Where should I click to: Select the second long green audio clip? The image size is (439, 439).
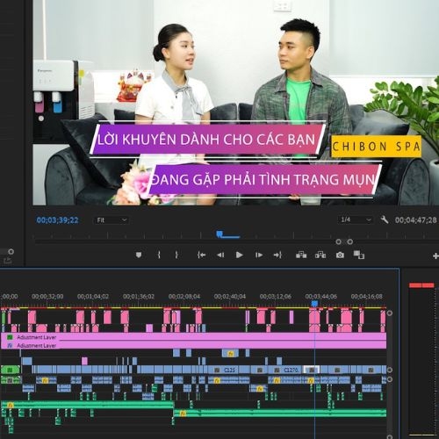click(x=280, y=414)
